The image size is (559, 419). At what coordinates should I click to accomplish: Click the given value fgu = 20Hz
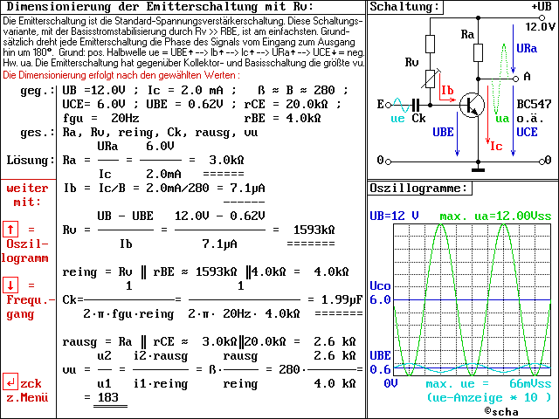coord(101,119)
